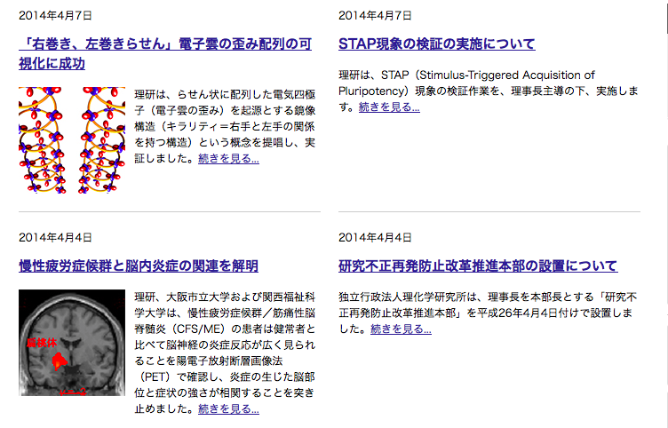Viewport: 668px width, 428px height.
Task: Click summary text starting 理研は、STAP（Stimulus-Triggered
Action: pos(489,91)
